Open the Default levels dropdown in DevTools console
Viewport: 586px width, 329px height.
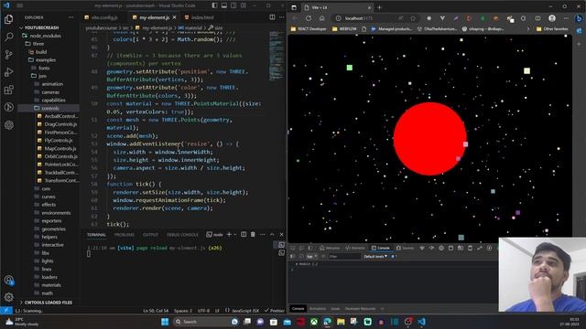(375, 256)
